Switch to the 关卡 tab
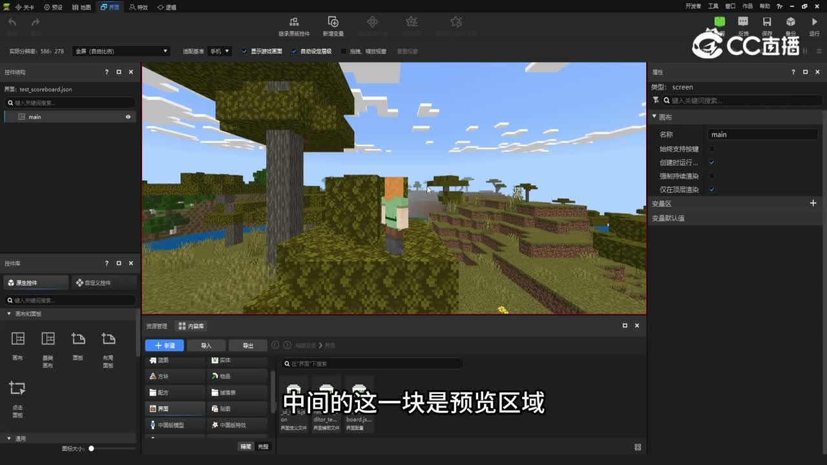This screenshot has width=827, height=465. (24, 7)
